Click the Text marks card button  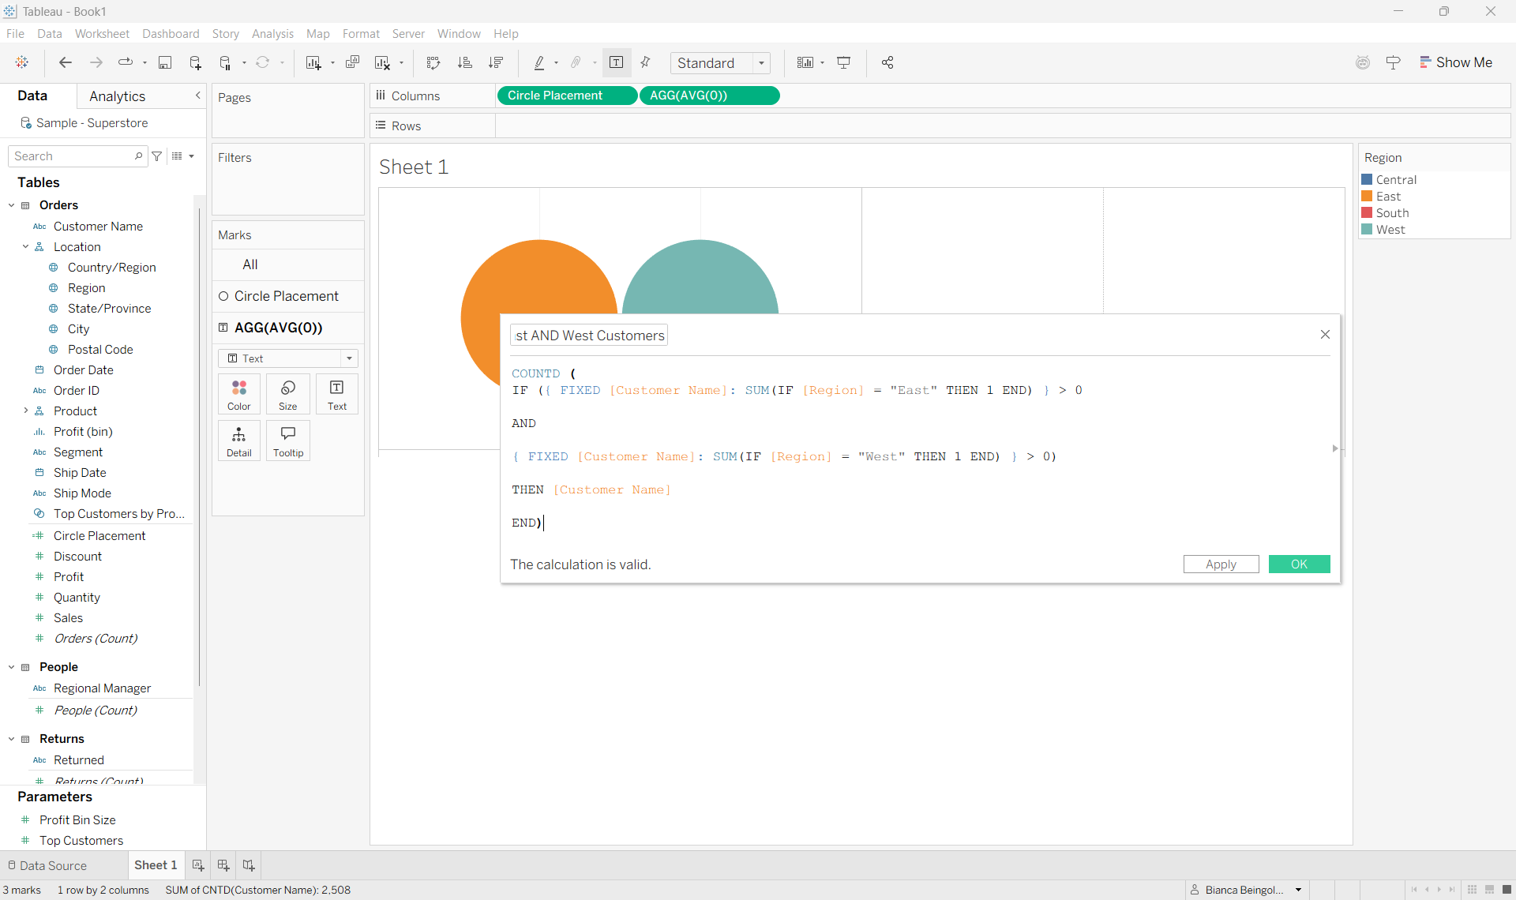tap(337, 394)
